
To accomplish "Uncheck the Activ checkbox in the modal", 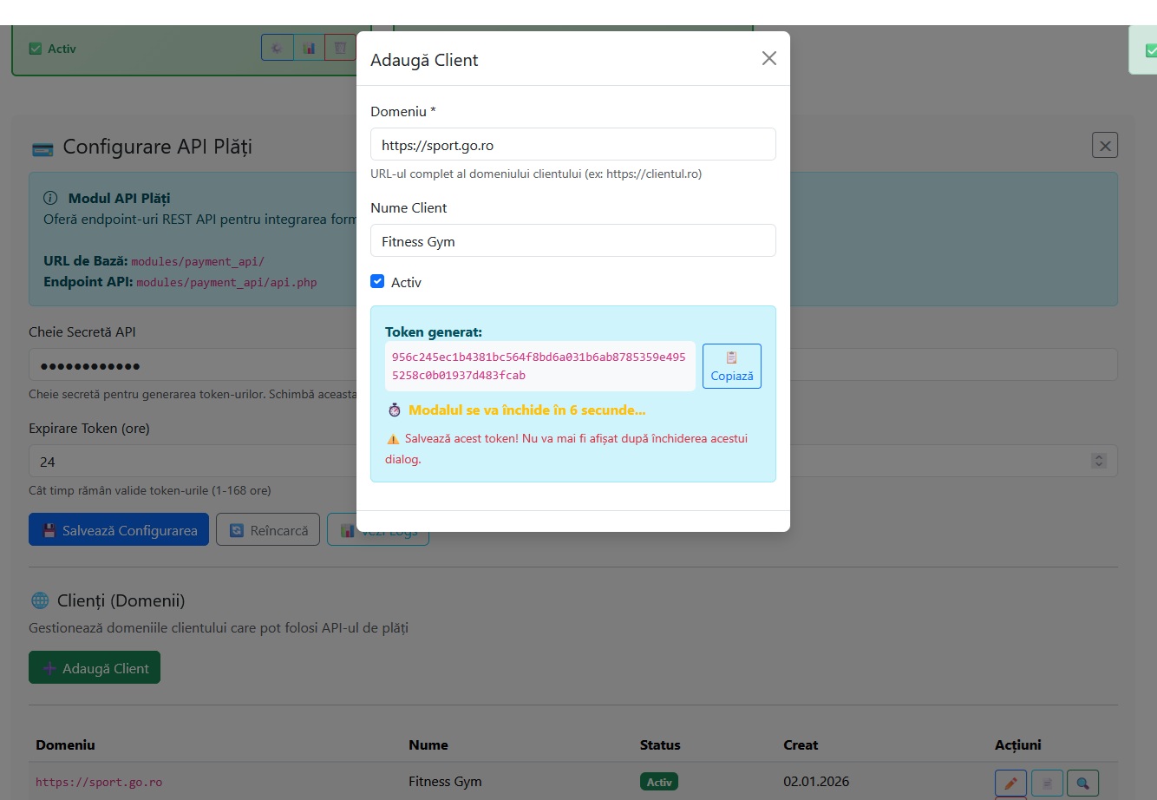I will (377, 282).
